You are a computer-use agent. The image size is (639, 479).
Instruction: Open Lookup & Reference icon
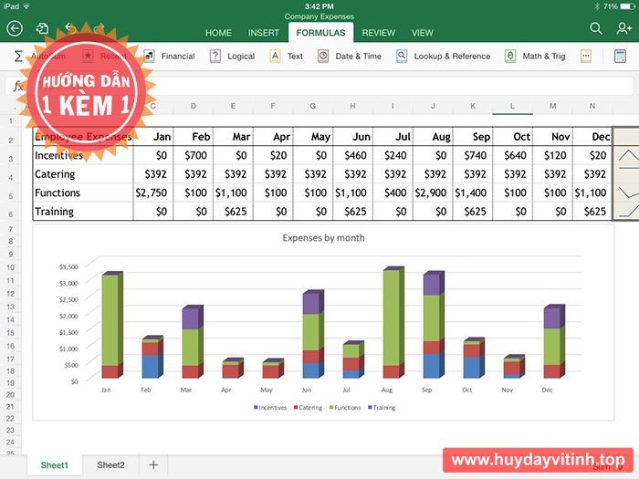(x=402, y=56)
